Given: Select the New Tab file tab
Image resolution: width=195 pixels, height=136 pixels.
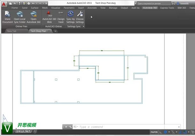Looking at the screenshot, I should pos(12,31).
